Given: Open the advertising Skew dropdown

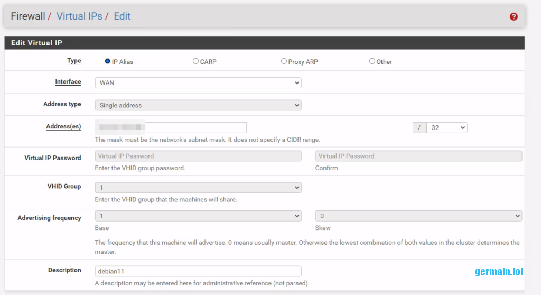Looking at the screenshot, I should pyautogui.click(x=418, y=216).
